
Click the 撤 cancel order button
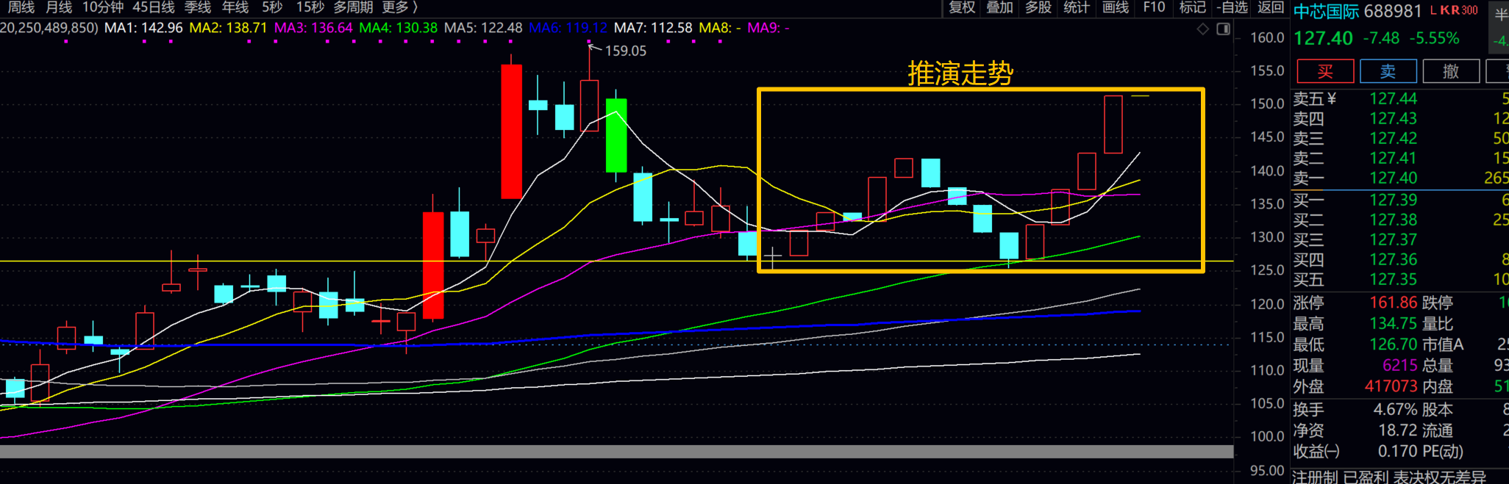1451,71
